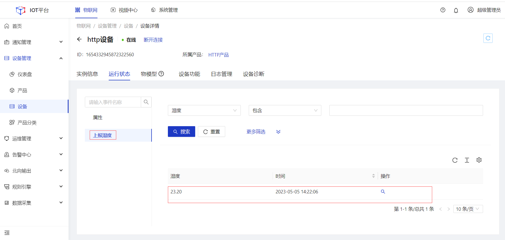Click the IOT平台 cube logo
This screenshot has width=505, height=240.
(21, 10)
